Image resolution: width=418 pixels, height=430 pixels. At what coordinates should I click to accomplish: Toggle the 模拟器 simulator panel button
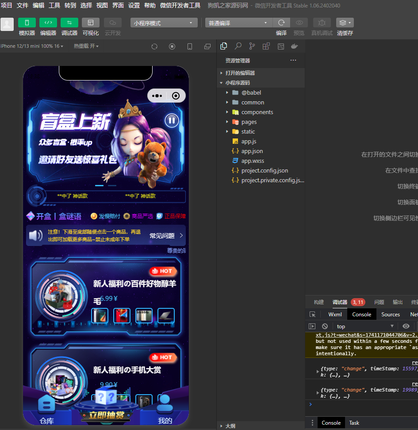(27, 23)
